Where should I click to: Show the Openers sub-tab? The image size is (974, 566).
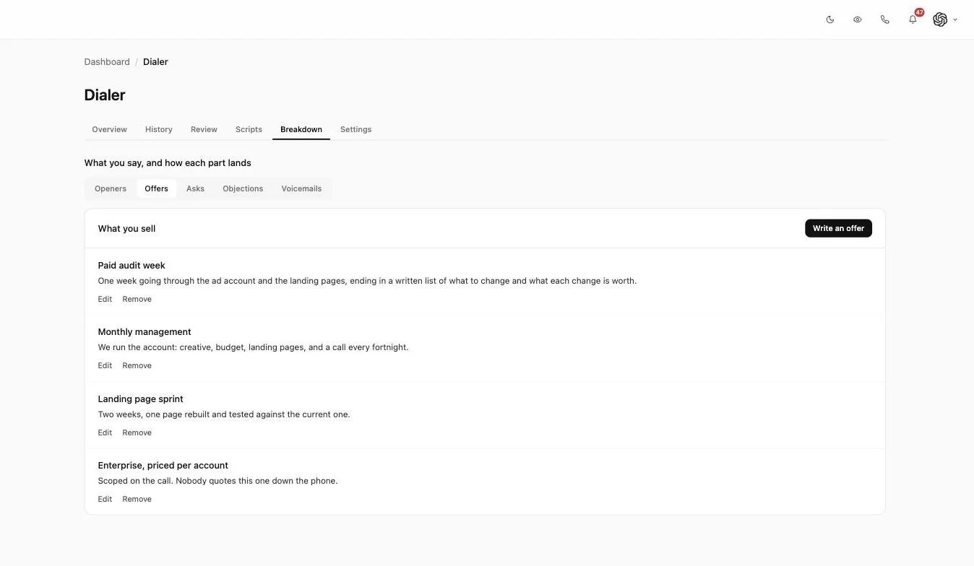coord(111,188)
